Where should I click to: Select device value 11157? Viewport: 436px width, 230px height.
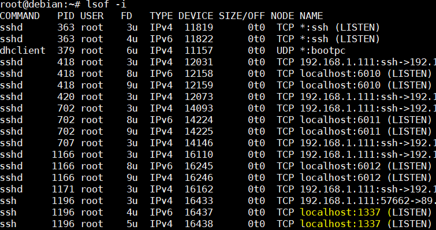[199, 50]
